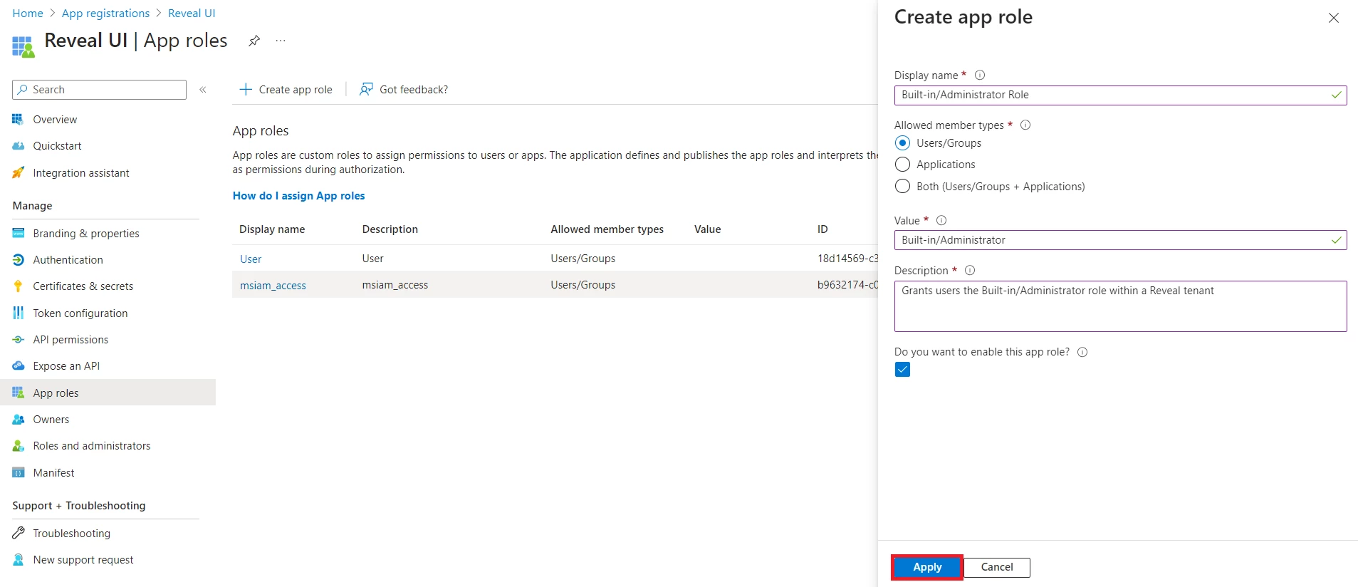Click the Expose an API cloud icon
Screen dimensions: 1358x587
pyautogui.click(x=19, y=366)
